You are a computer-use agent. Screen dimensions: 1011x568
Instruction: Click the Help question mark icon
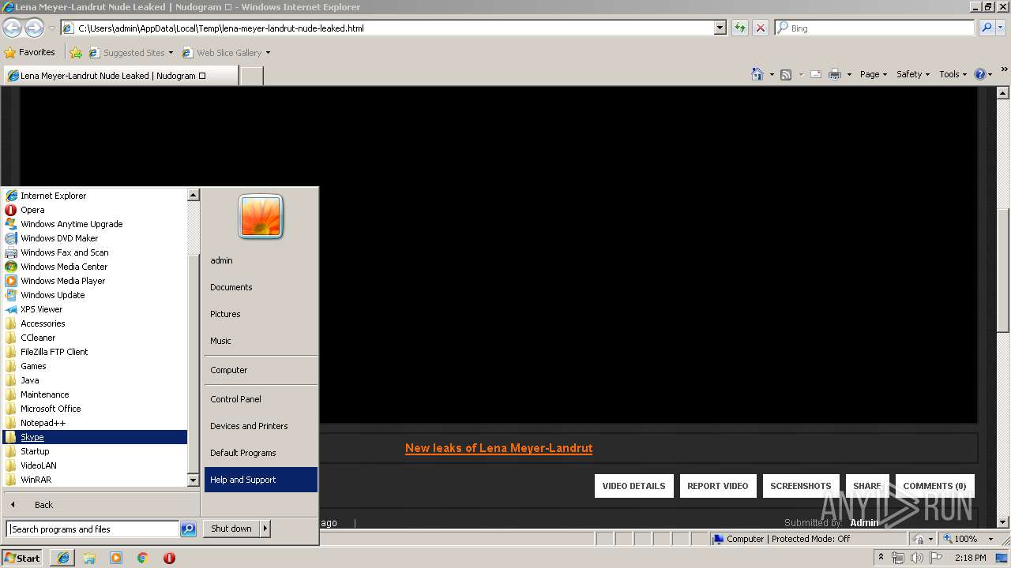pyautogui.click(x=980, y=74)
